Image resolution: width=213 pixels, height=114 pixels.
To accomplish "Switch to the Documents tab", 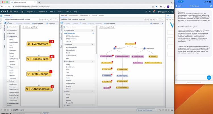I will click(x=73, y=16).
